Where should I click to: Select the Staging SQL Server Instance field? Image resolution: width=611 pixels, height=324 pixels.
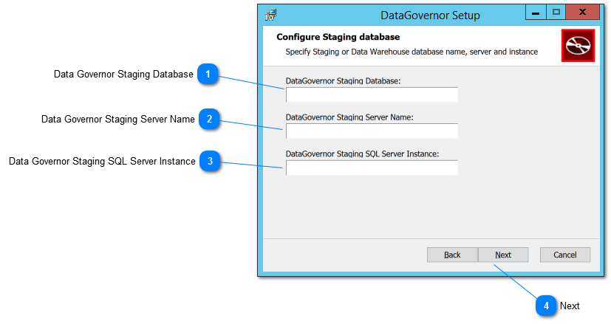click(x=372, y=168)
